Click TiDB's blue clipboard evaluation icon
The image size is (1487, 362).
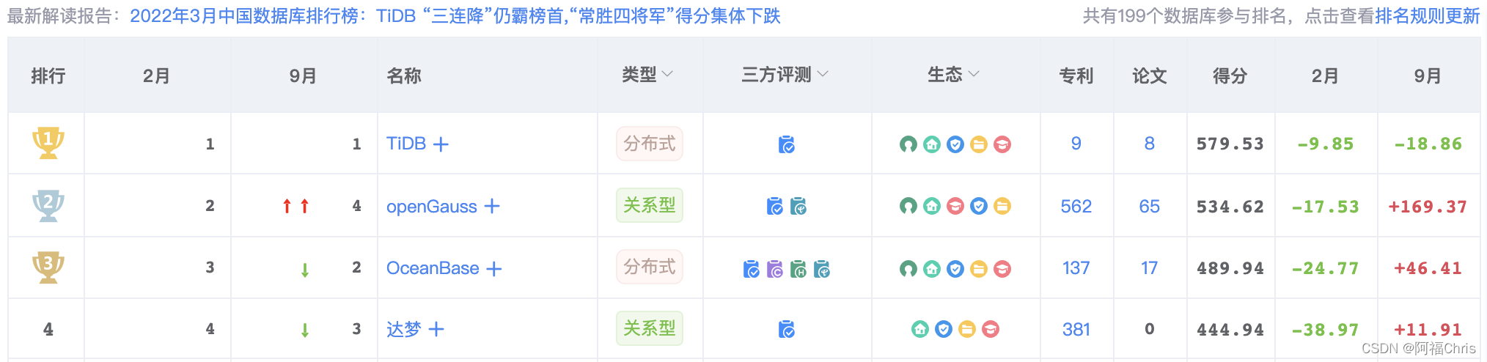pyautogui.click(x=787, y=144)
